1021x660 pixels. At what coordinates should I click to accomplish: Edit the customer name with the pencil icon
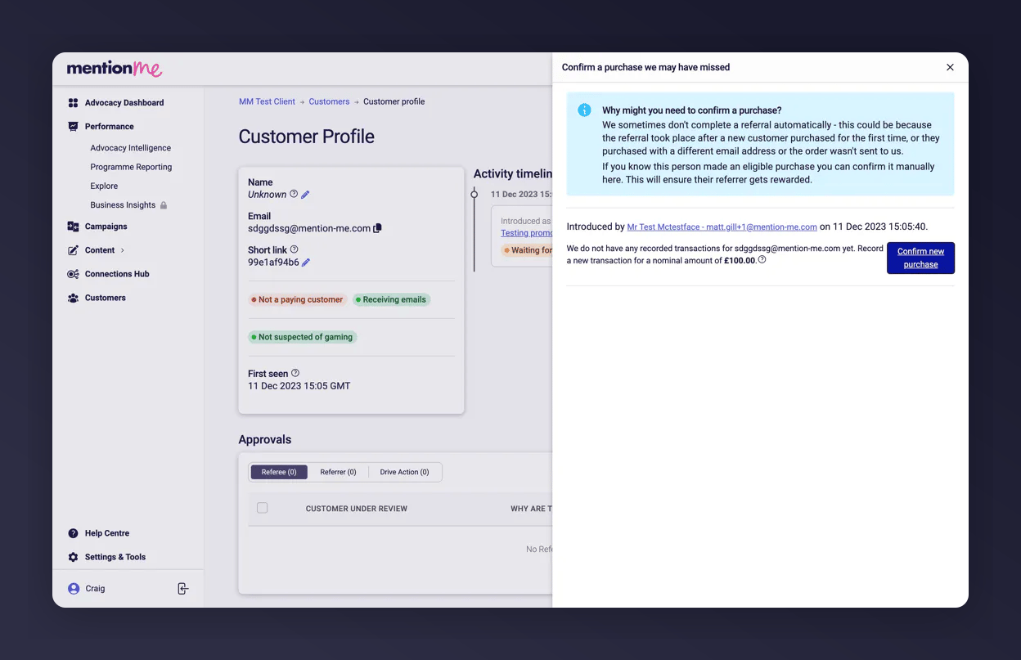tap(305, 195)
